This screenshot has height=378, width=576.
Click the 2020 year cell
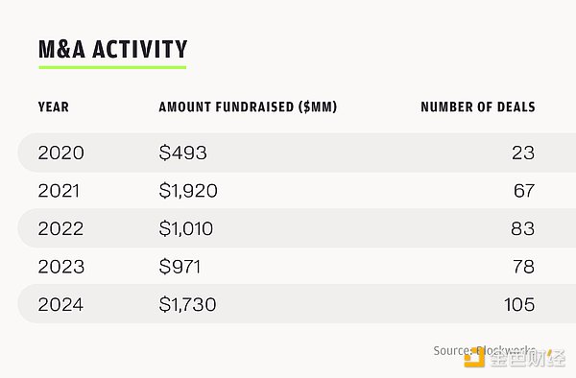[61, 153]
